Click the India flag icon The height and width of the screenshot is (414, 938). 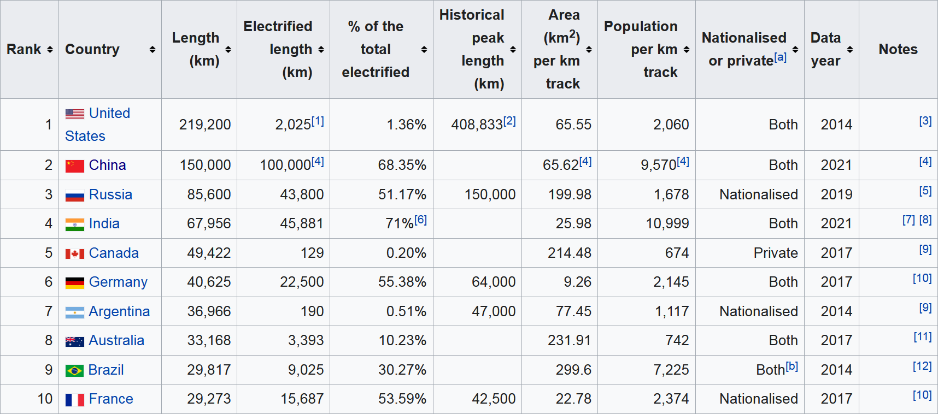tap(75, 224)
